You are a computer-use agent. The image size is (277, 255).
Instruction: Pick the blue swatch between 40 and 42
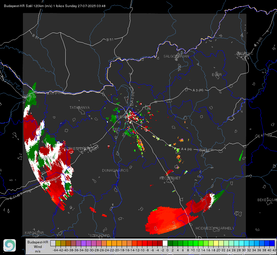click(x=272, y=243)
